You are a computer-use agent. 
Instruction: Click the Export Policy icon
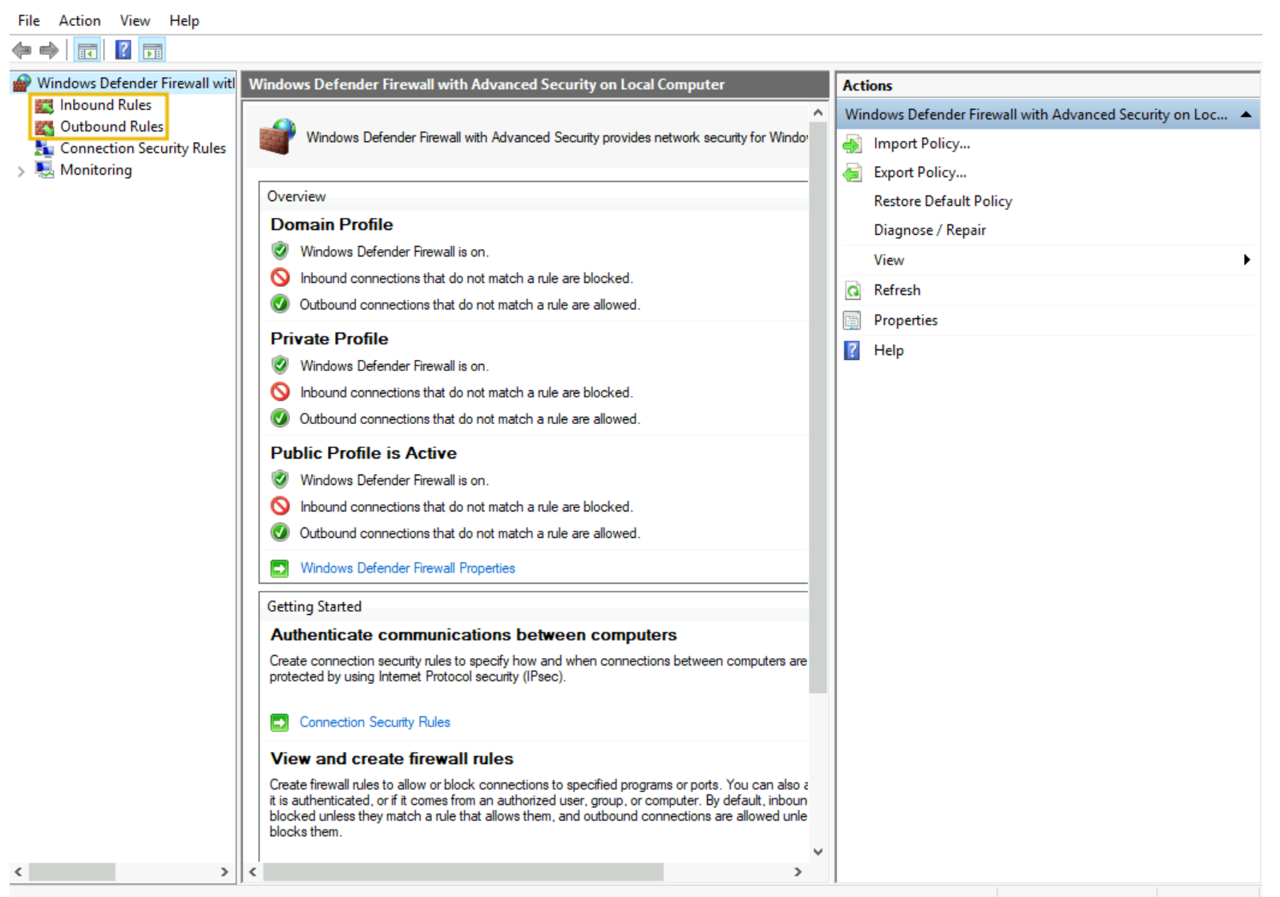852,173
